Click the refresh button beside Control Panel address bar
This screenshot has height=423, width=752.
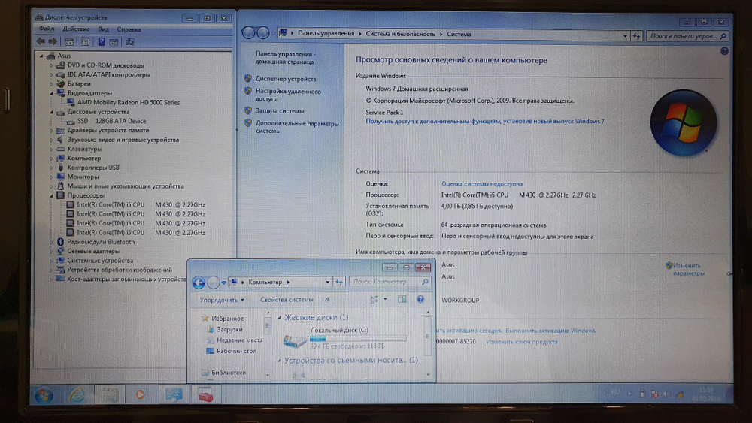tap(635, 35)
